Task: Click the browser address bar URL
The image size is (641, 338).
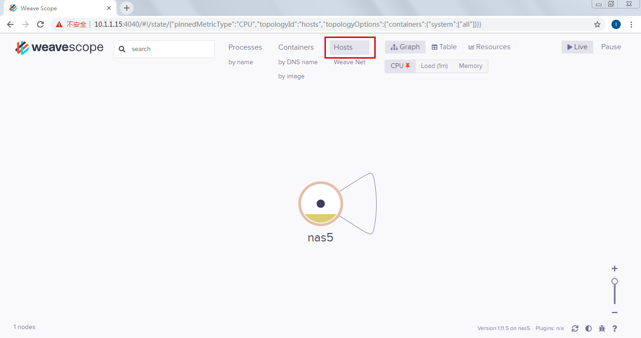Action: (287, 24)
